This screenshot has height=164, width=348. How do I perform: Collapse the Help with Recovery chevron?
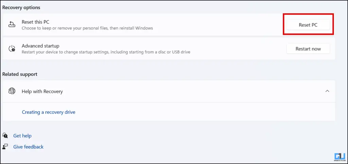[x=327, y=91]
